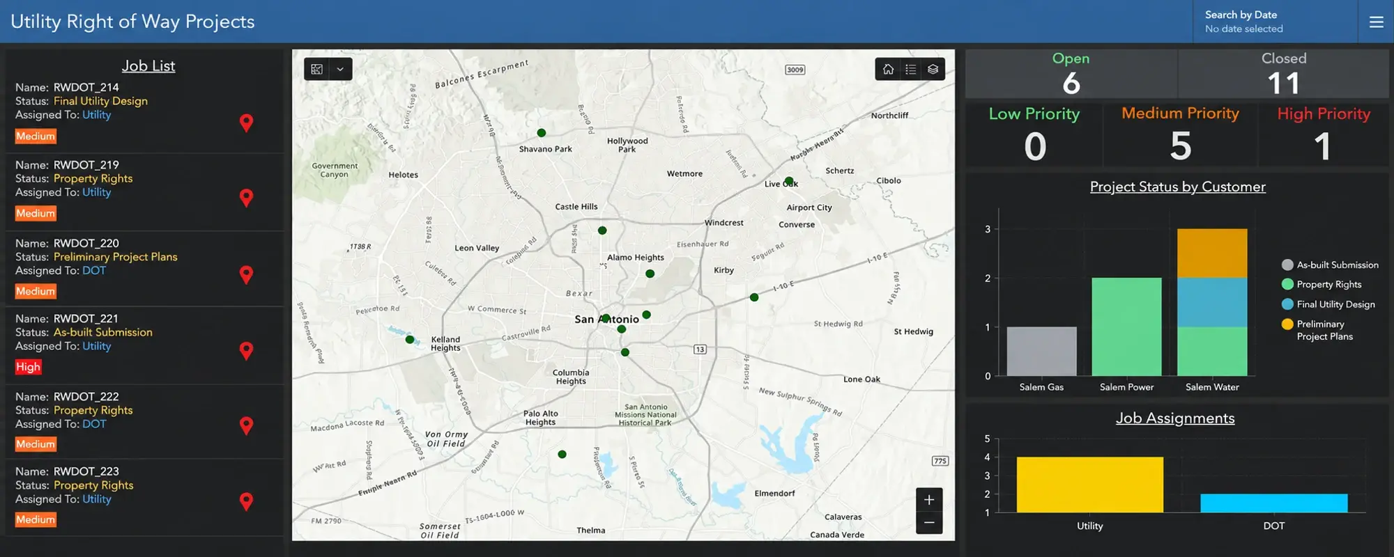Click the Preliminary Project Plans status text

[116, 257]
